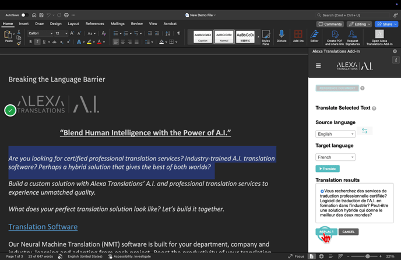The image size is (401, 260).
Task: Toggle Bold formatting
Action: (30, 42)
